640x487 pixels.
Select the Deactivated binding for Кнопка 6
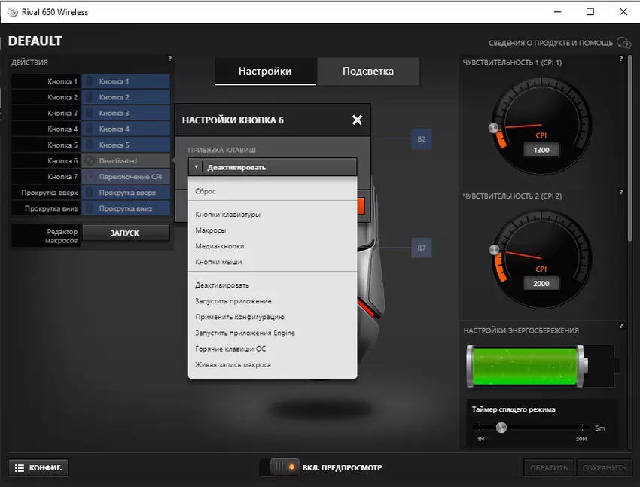pos(125,160)
